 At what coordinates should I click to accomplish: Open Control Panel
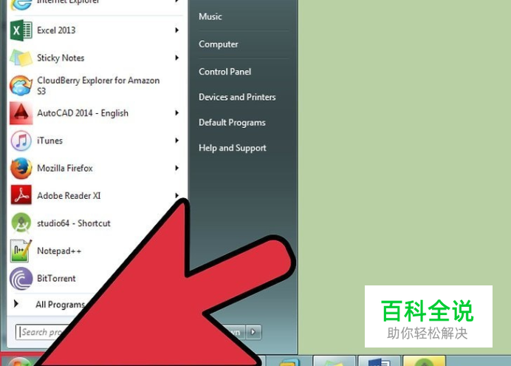(225, 72)
